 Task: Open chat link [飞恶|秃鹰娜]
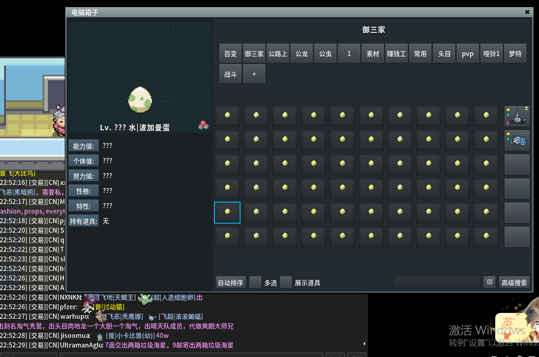(125, 316)
